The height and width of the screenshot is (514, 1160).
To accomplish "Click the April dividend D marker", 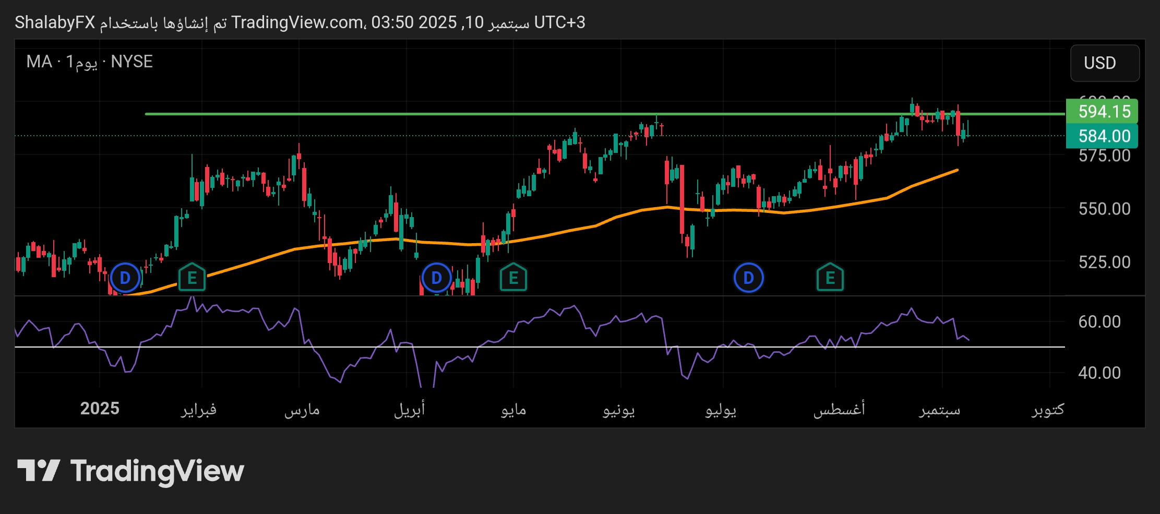I will tap(436, 278).
